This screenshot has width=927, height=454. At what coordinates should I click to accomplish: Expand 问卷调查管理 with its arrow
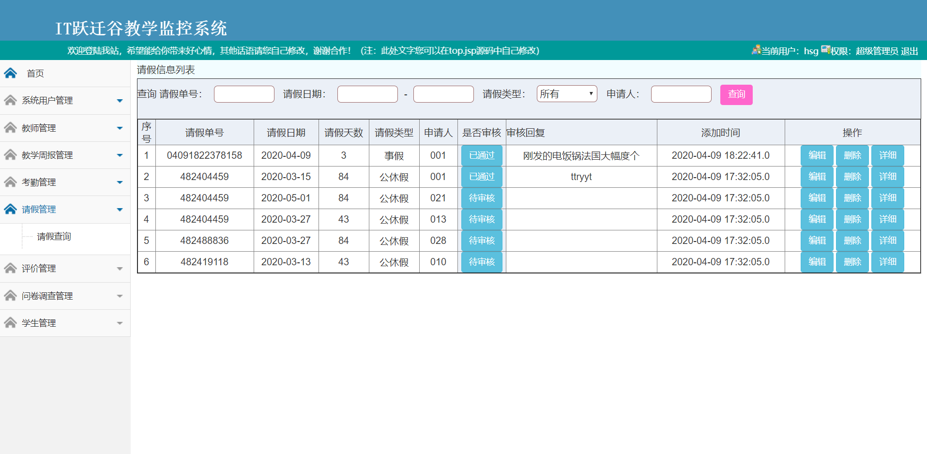tap(120, 296)
